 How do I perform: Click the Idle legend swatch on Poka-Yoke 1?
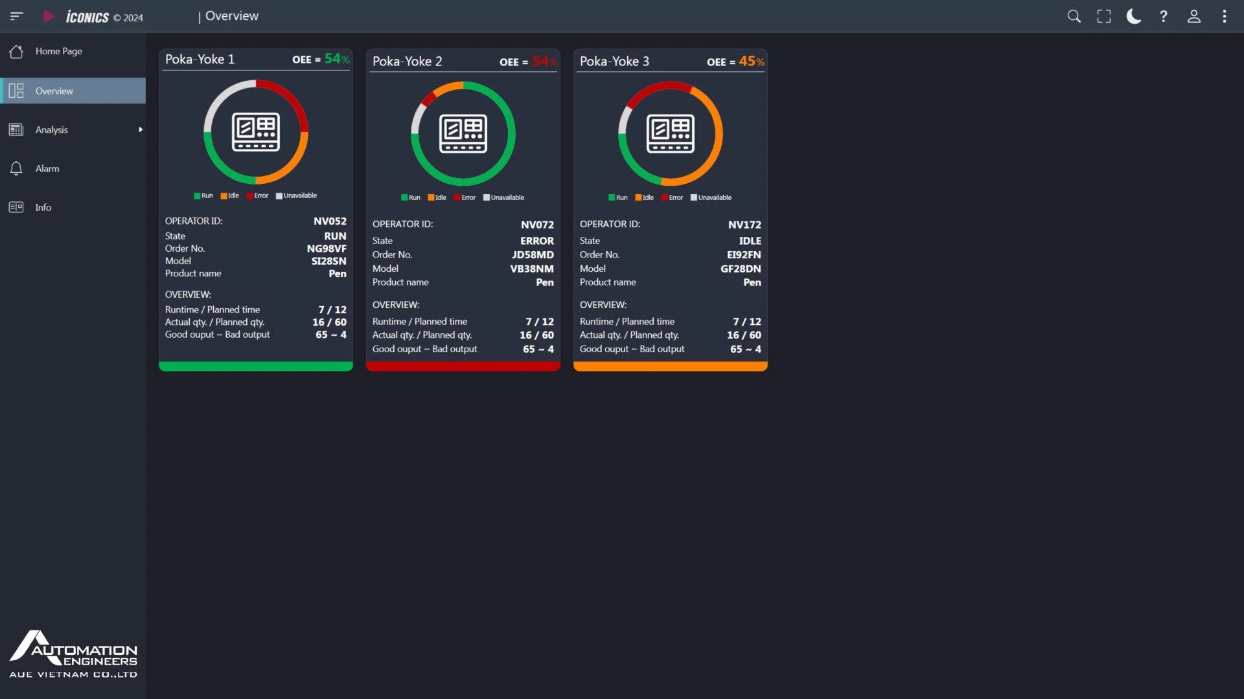(x=224, y=195)
